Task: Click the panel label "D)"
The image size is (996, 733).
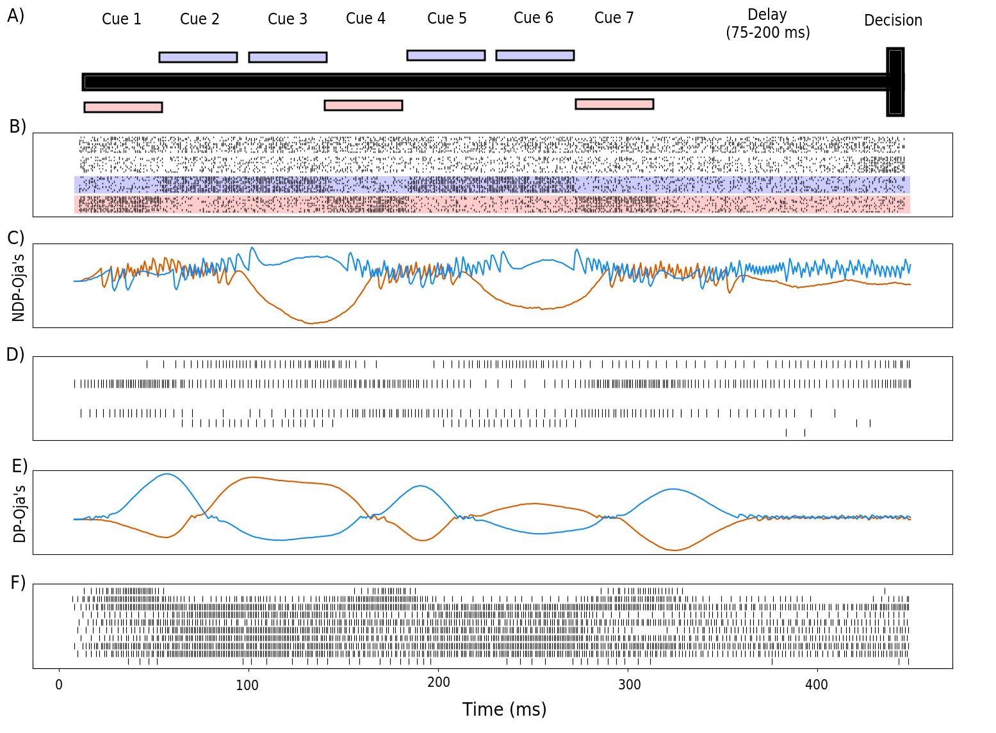Action: (15, 354)
